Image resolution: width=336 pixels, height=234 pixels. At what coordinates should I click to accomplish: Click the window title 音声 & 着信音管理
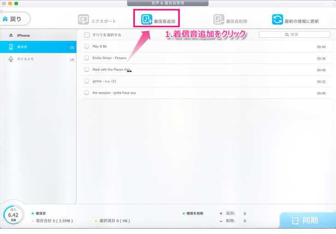tap(168, 3)
